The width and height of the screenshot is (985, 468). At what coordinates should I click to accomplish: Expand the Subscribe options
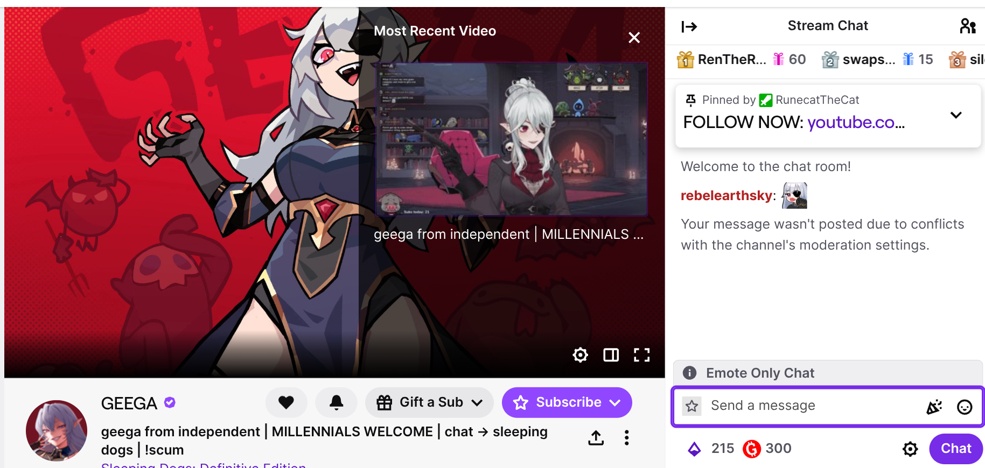coord(567,402)
